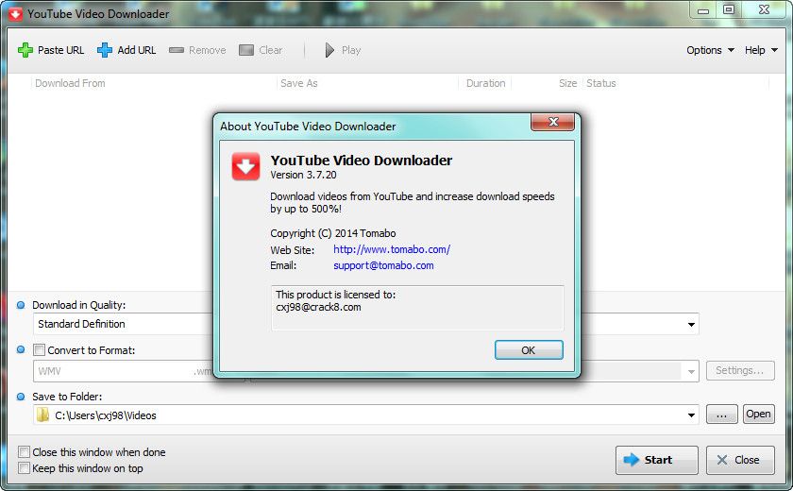Click the Copyright (C) 2014 Tomabo text
Image resolution: width=793 pixels, height=491 pixels.
[332, 233]
